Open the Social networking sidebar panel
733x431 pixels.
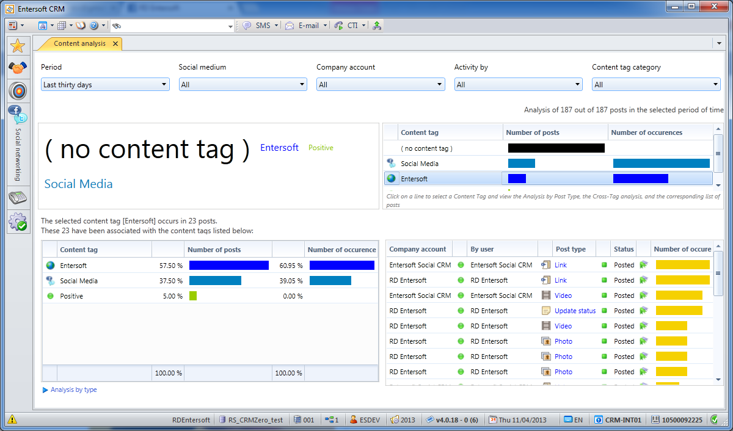pyautogui.click(x=18, y=144)
